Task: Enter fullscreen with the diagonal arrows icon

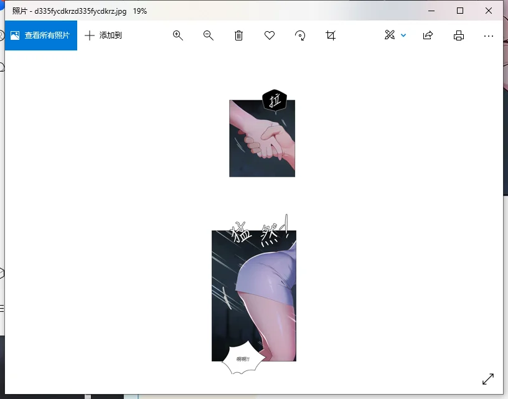Action: tap(488, 378)
